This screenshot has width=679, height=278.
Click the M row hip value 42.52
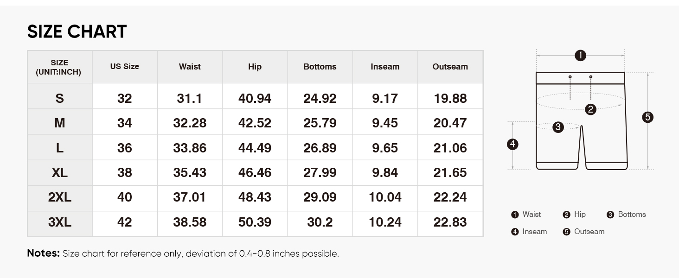pos(255,123)
